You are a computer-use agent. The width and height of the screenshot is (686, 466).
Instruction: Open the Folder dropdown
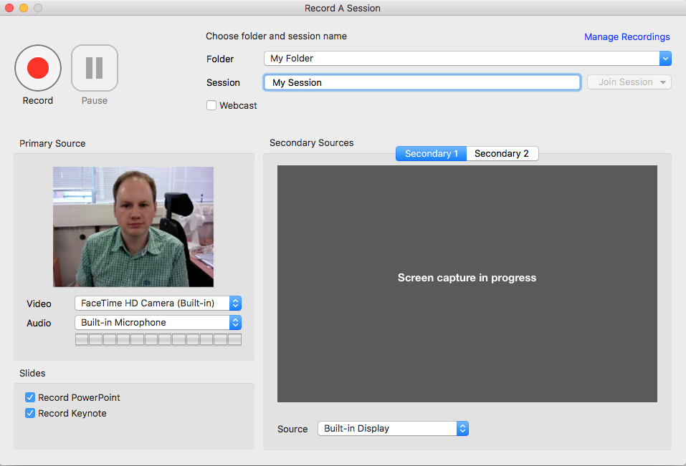tap(467, 59)
